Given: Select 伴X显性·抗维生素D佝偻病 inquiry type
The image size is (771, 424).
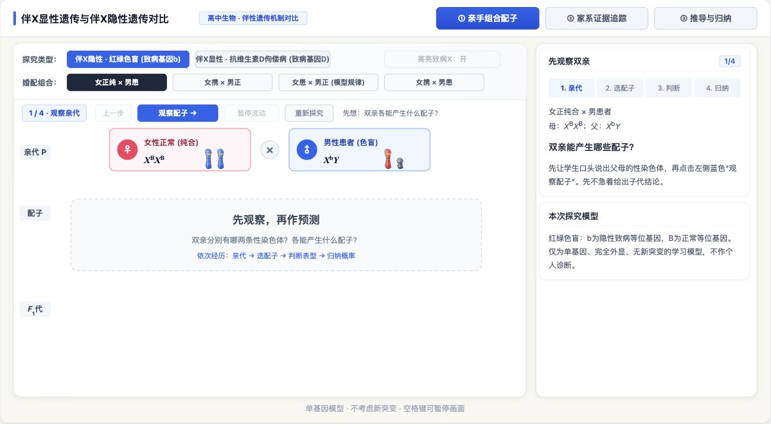Looking at the screenshot, I should point(263,59).
